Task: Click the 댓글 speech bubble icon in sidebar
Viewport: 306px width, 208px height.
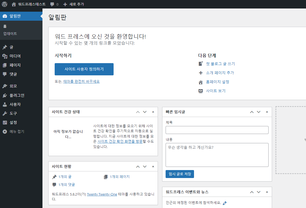Action: 5,74
